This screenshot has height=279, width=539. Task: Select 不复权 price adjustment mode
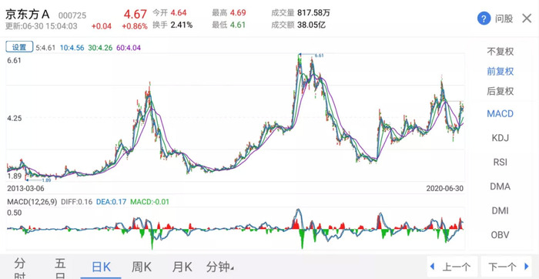pos(500,52)
